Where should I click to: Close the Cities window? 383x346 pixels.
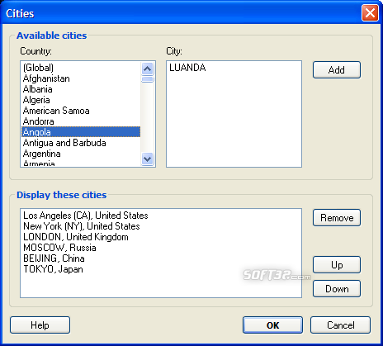pos(370,13)
